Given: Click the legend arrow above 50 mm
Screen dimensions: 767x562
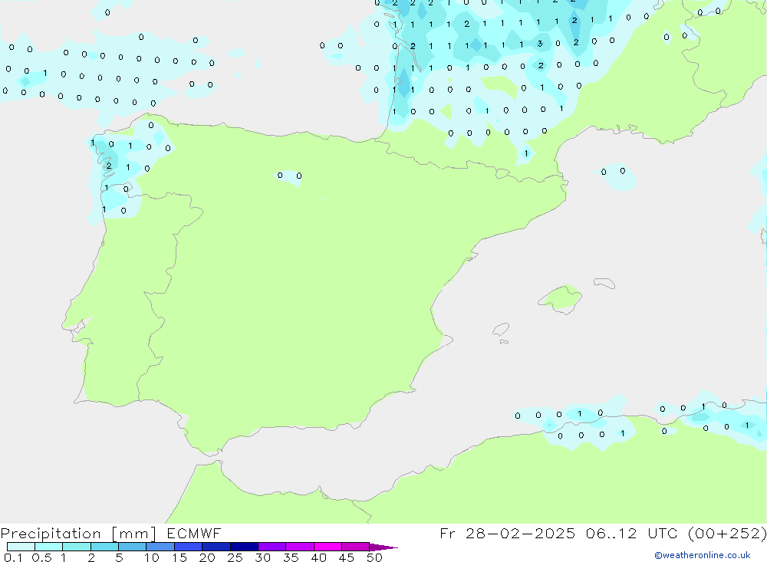Looking at the screenshot, I should 383,547.
